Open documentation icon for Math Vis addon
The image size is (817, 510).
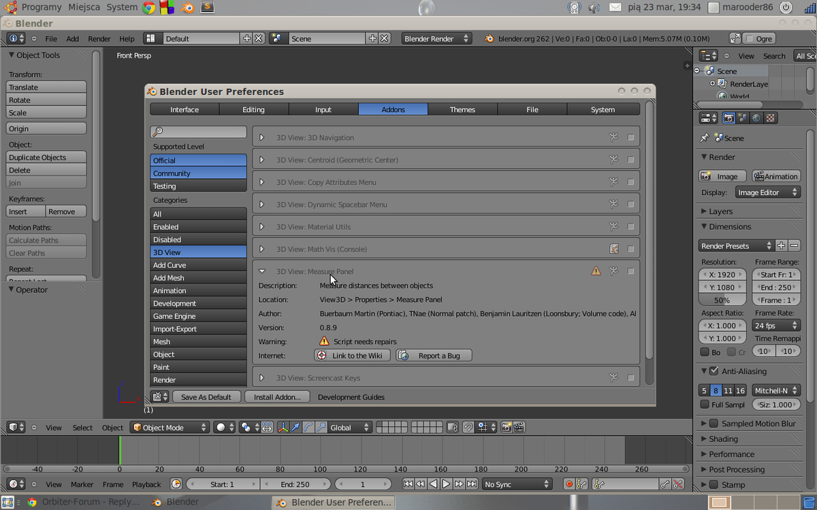pos(614,249)
